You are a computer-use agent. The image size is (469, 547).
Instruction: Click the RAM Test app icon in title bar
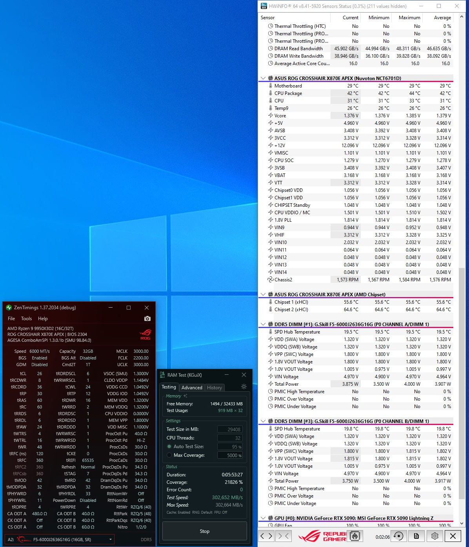coord(162,375)
